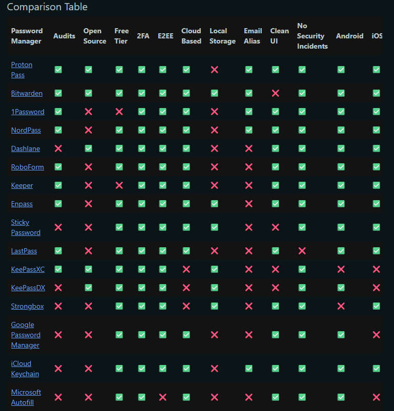Click Strongbox Cloud Based red cross
394x411 pixels.
pos(186,306)
